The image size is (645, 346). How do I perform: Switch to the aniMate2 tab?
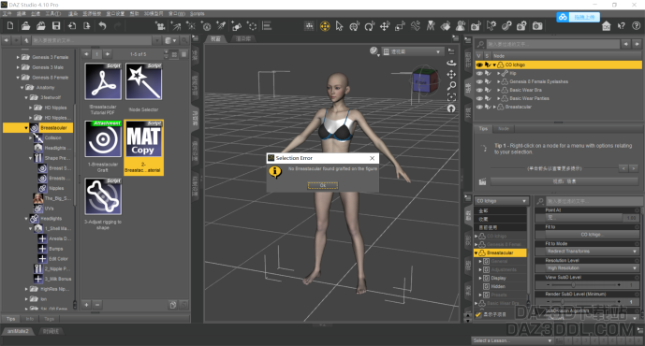(18, 331)
